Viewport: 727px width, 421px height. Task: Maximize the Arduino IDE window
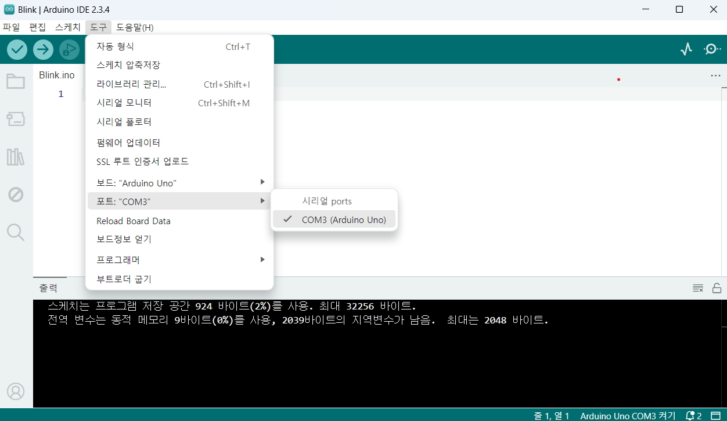[679, 9]
